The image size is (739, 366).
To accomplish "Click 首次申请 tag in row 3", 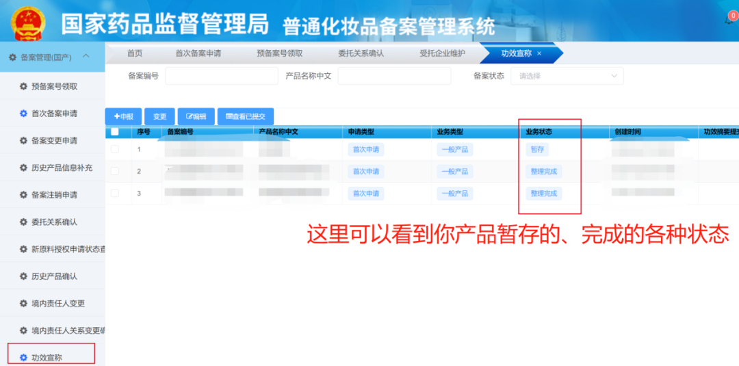I will (365, 193).
